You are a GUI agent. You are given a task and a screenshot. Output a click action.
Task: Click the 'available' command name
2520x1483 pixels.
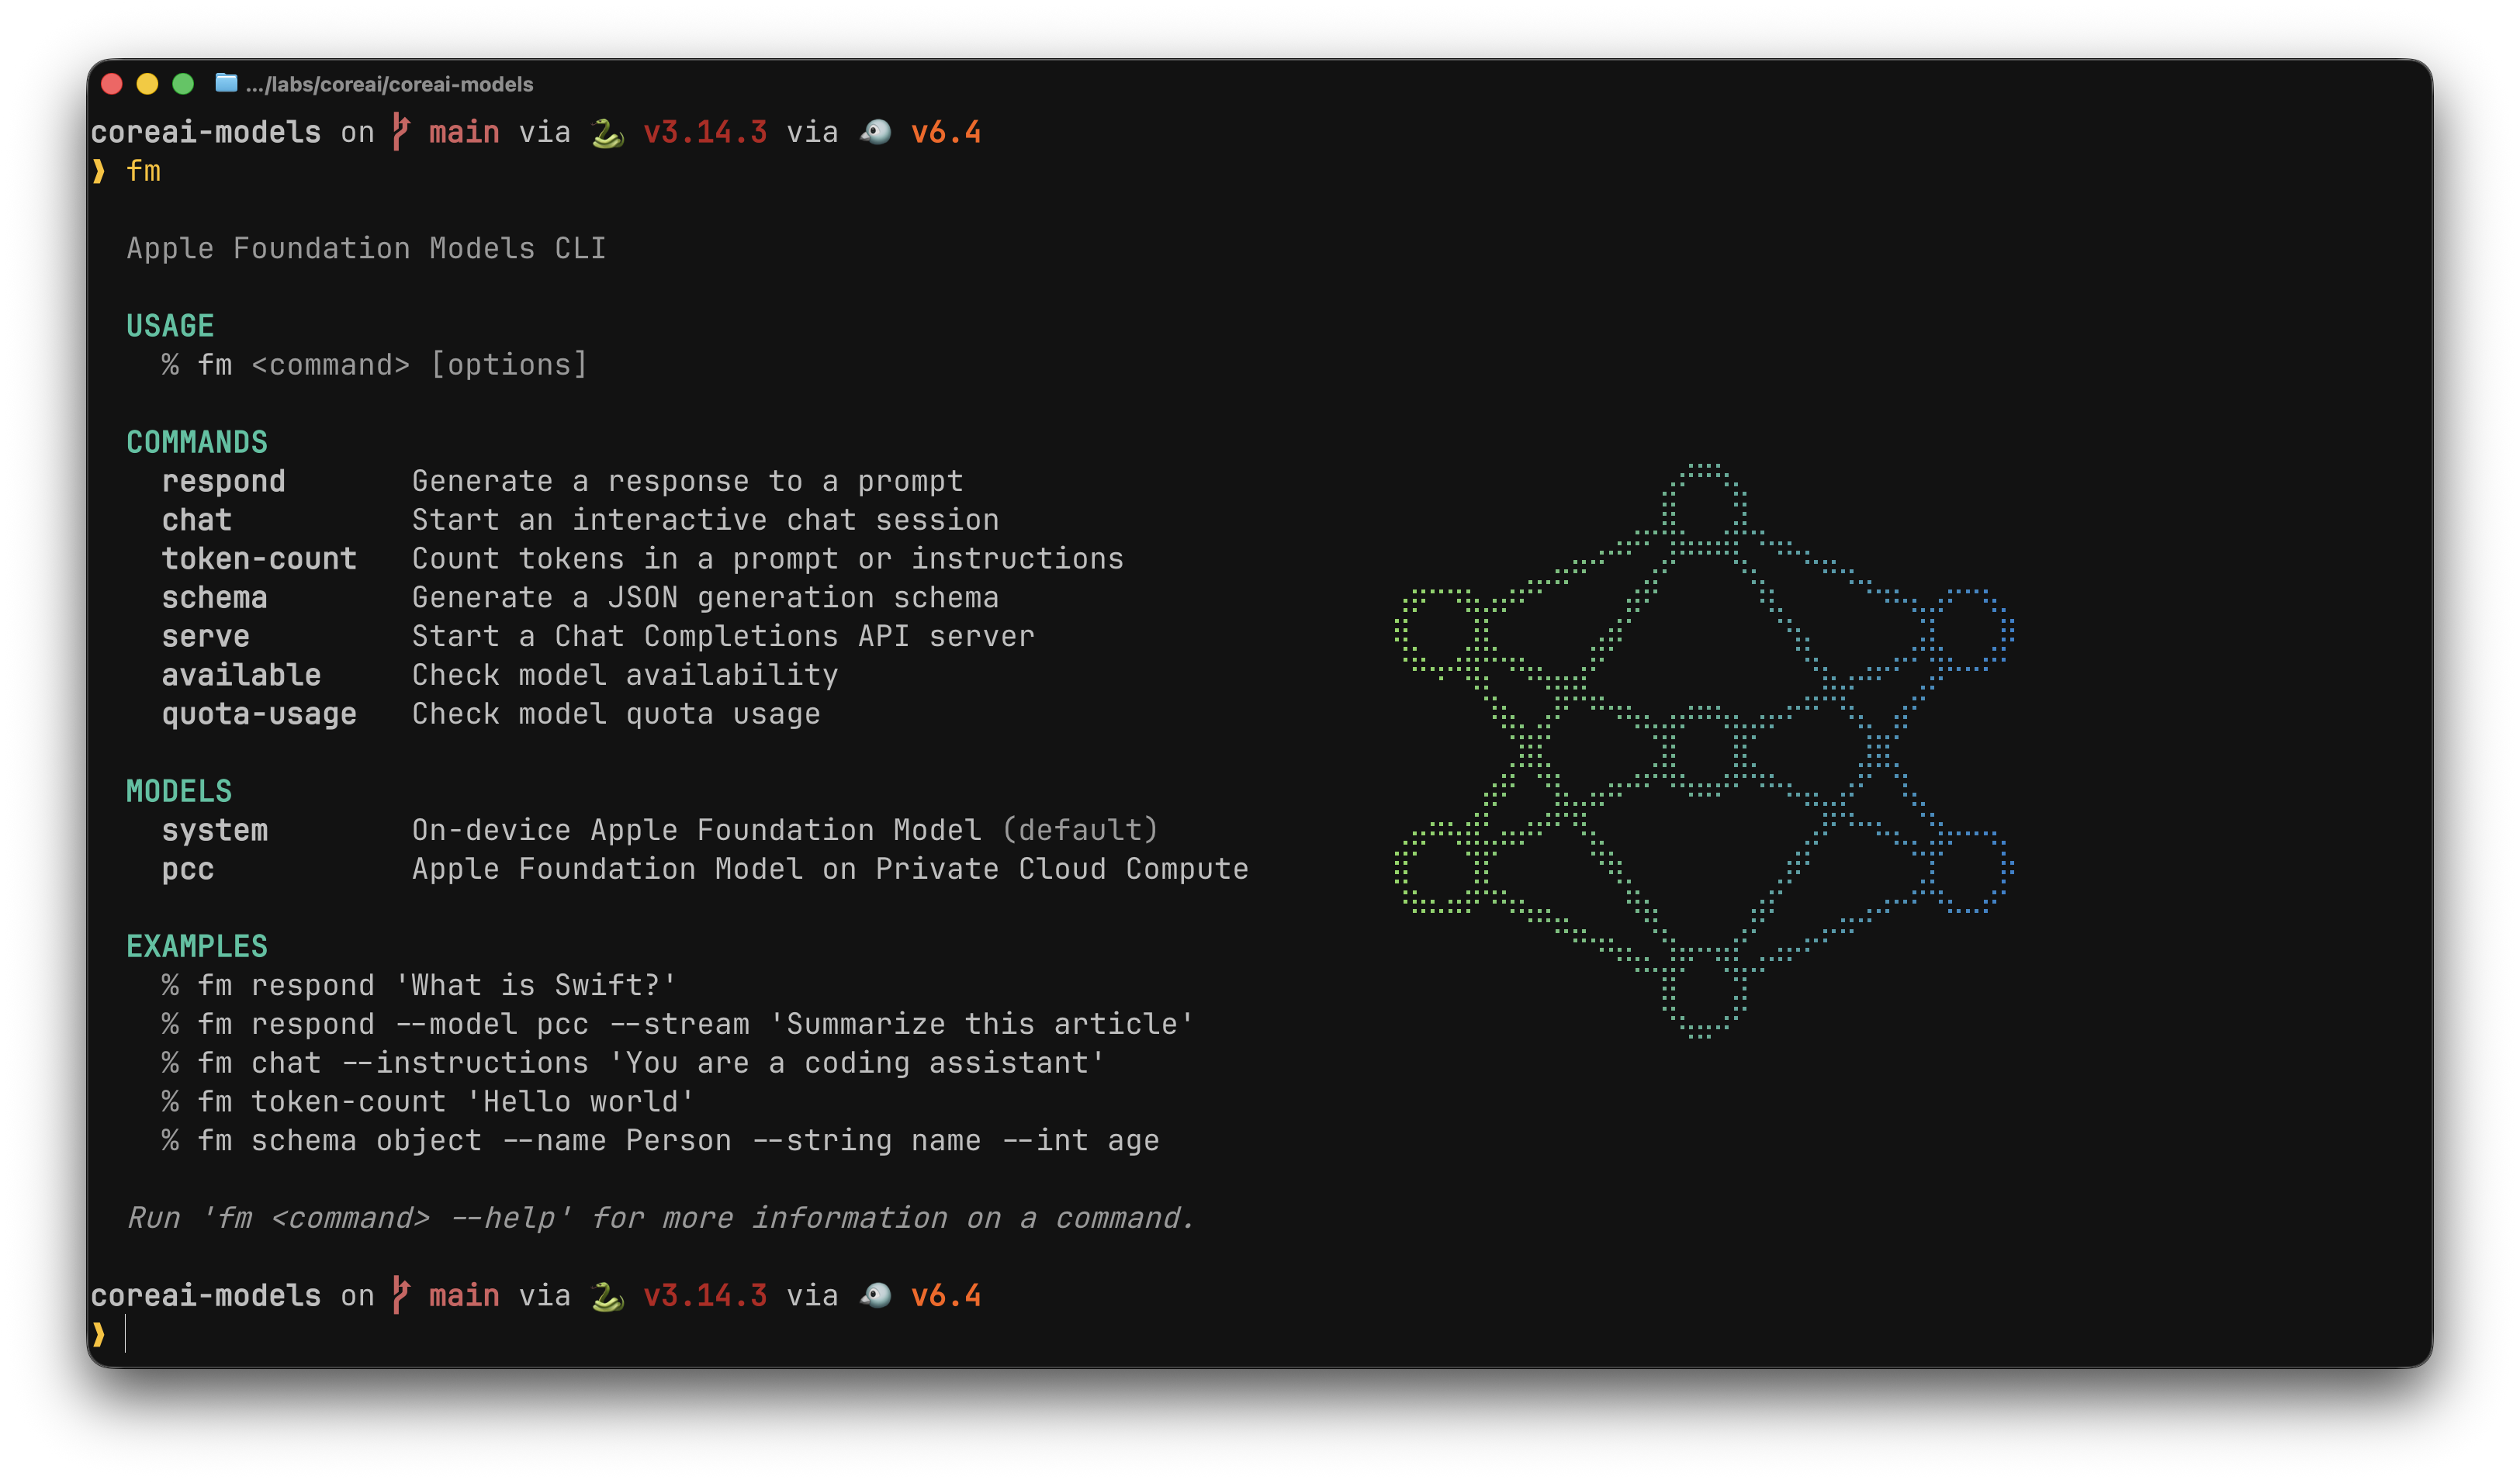coord(241,675)
